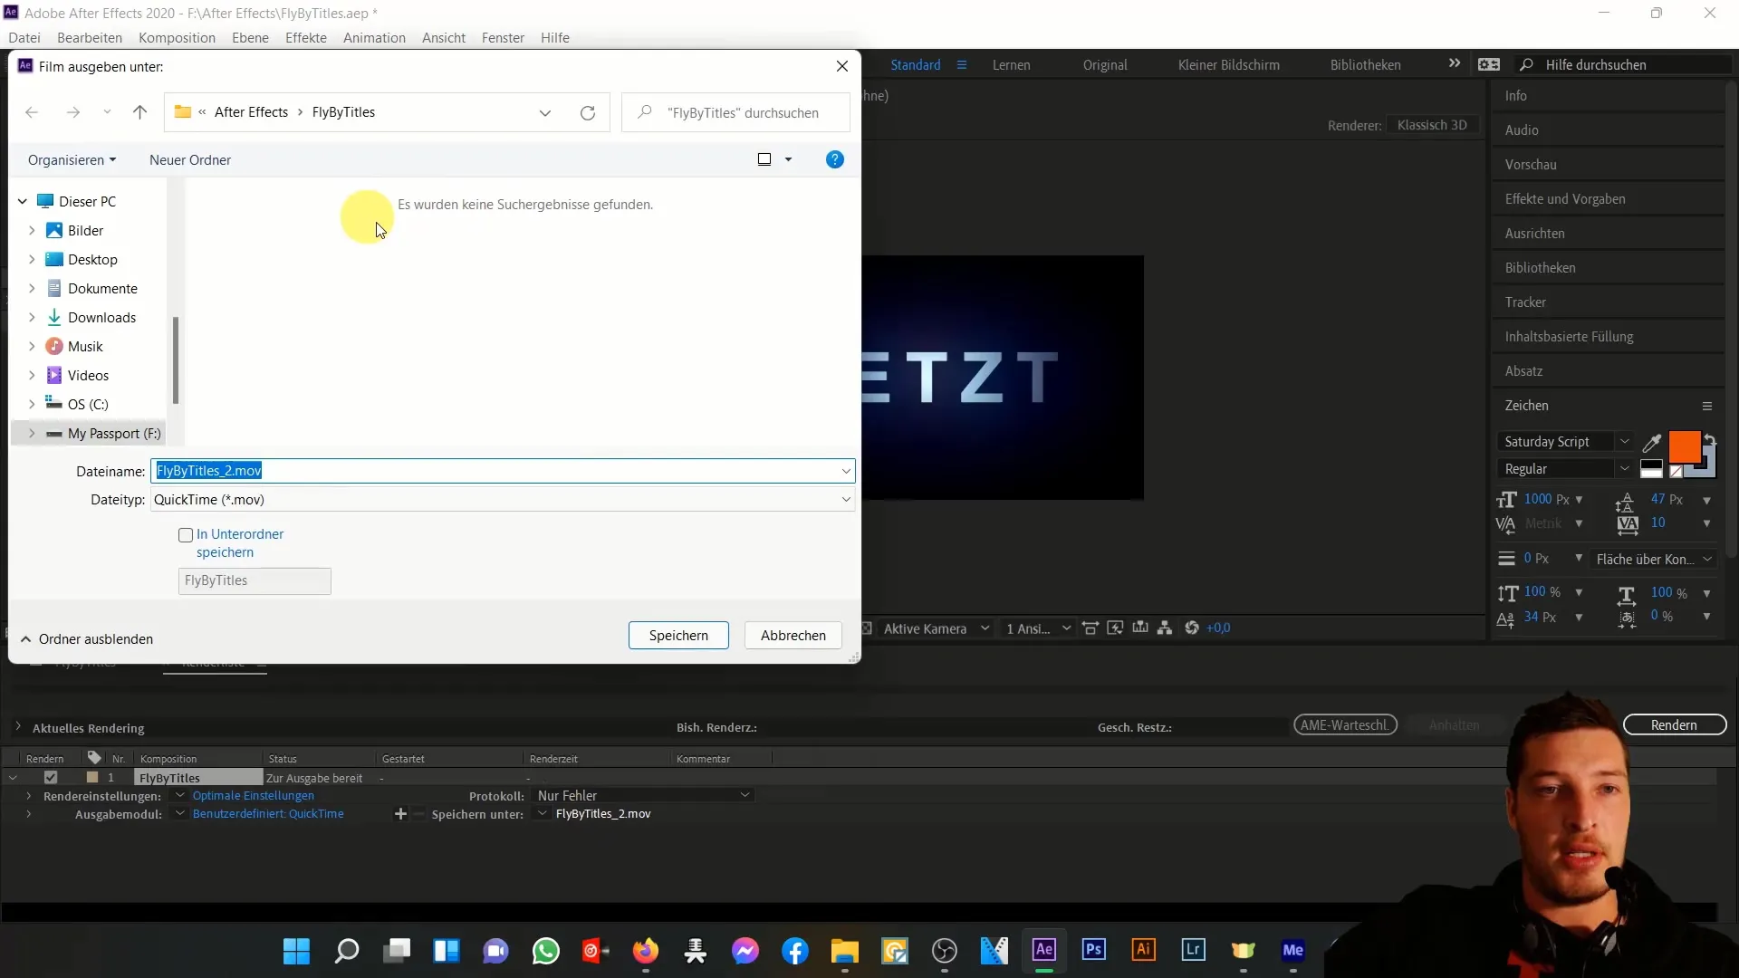Image resolution: width=1739 pixels, height=978 pixels.
Task: Open Firefox from the taskbar
Action: (x=646, y=951)
